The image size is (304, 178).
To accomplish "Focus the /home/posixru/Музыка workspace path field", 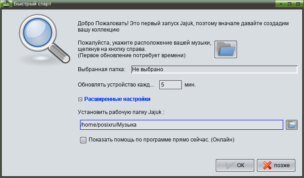I will 181,125.
